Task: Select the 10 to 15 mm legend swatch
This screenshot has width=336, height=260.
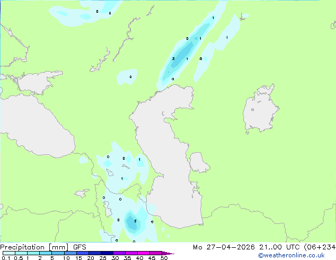Action: pos(70,253)
